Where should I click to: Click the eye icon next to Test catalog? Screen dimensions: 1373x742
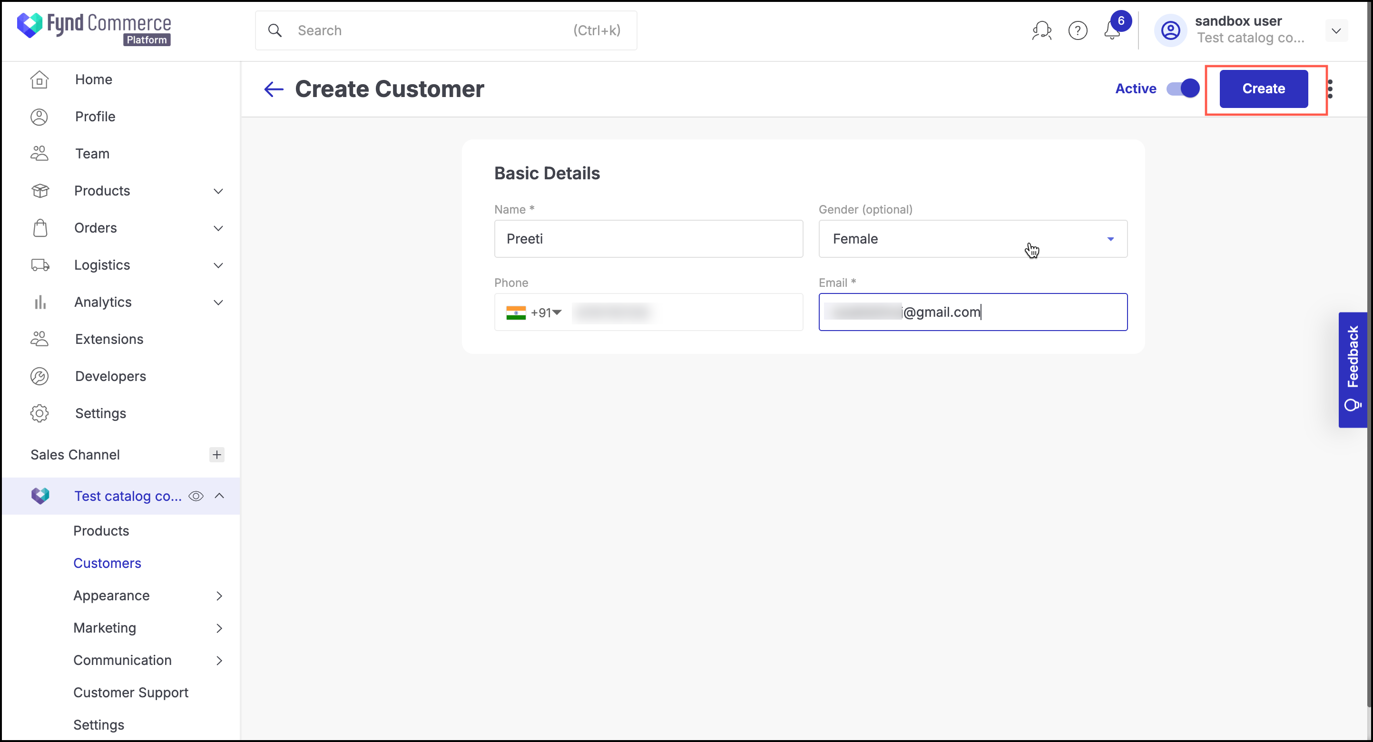click(196, 496)
